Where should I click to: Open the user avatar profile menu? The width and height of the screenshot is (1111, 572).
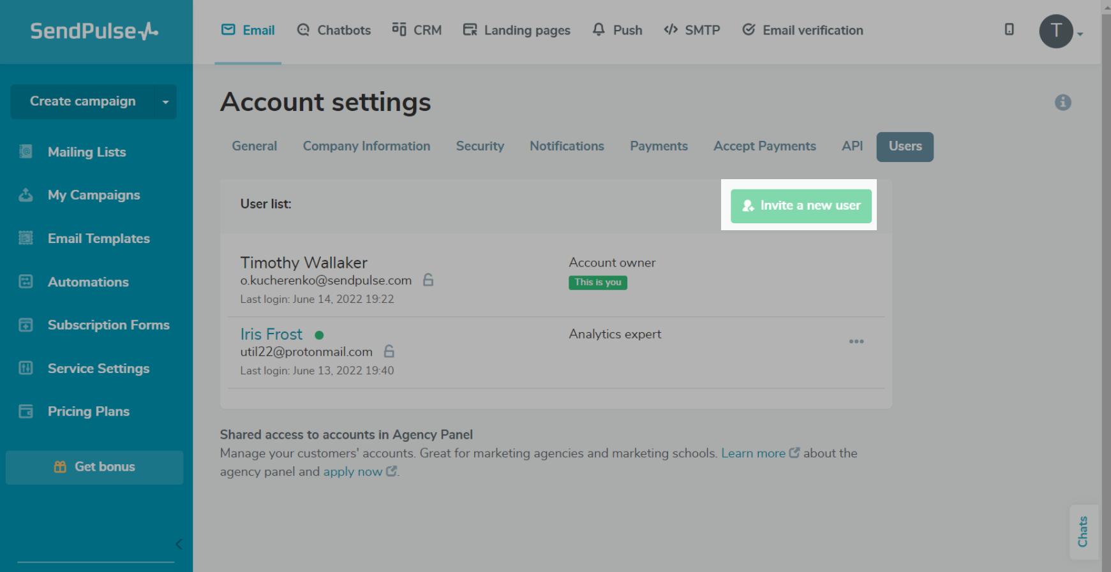1056,31
